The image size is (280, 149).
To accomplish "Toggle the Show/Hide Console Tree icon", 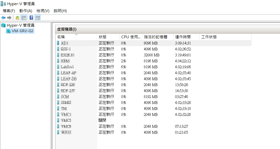I will click(x=24, y=18).
